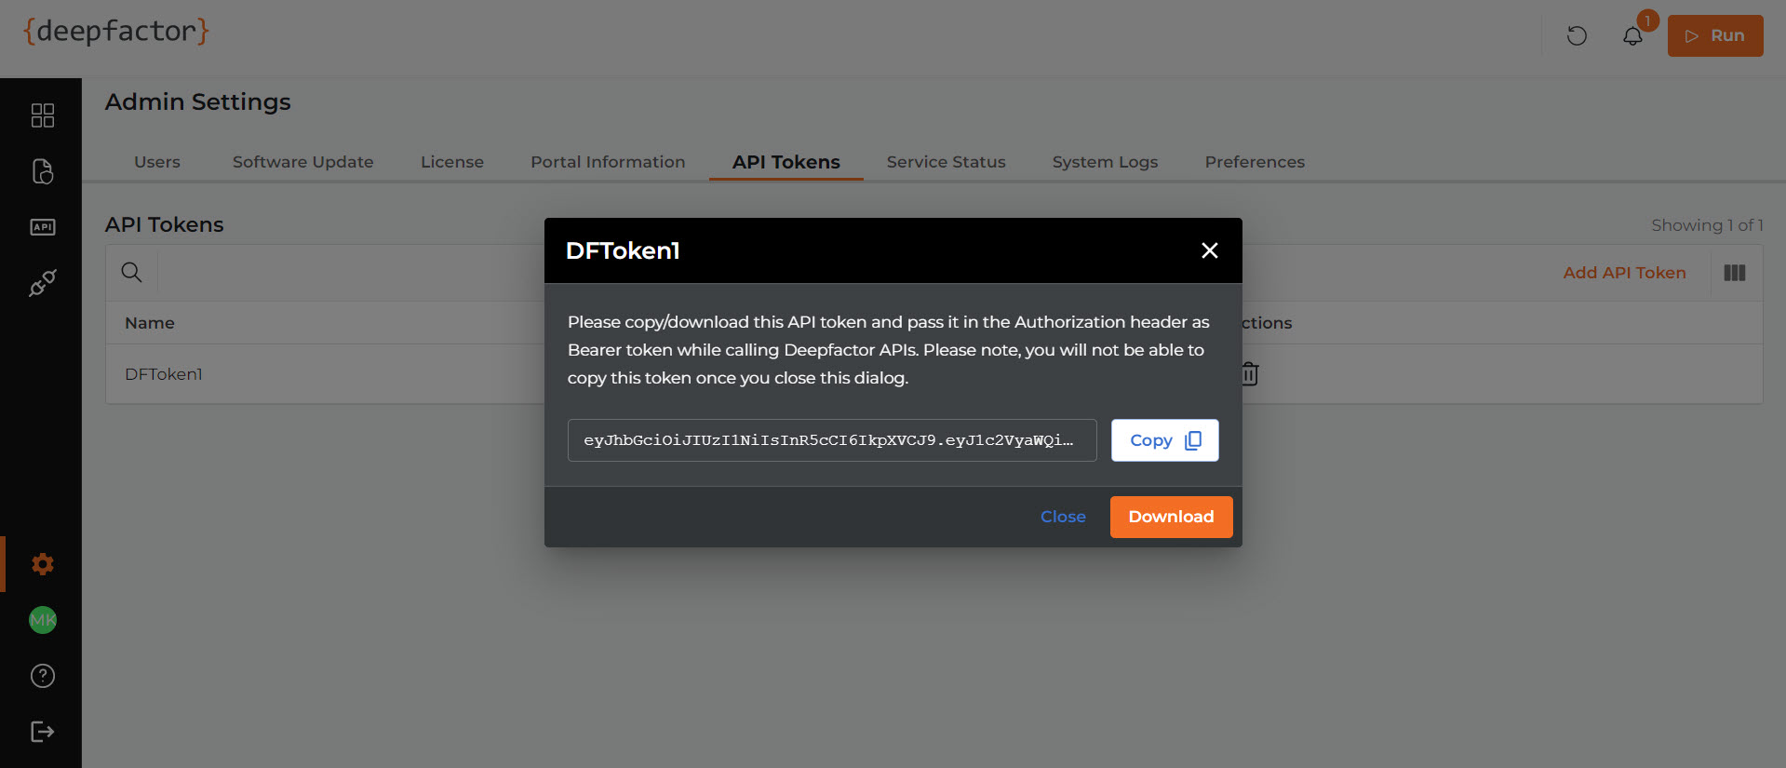Open the MK user avatar
This screenshot has height=768, width=1786.
pos(43,620)
